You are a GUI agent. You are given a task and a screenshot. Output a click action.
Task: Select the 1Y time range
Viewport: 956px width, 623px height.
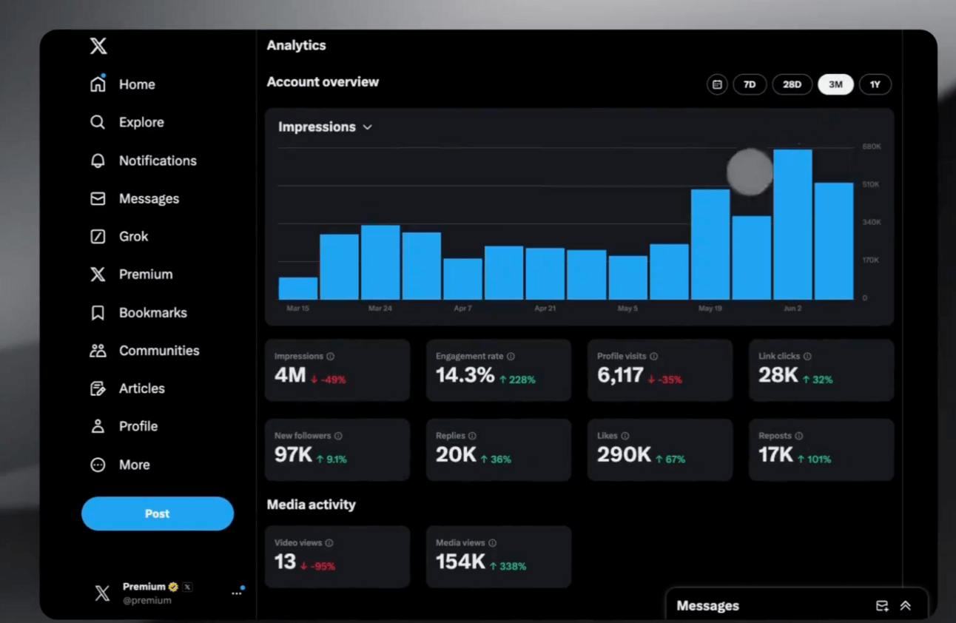(x=875, y=84)
